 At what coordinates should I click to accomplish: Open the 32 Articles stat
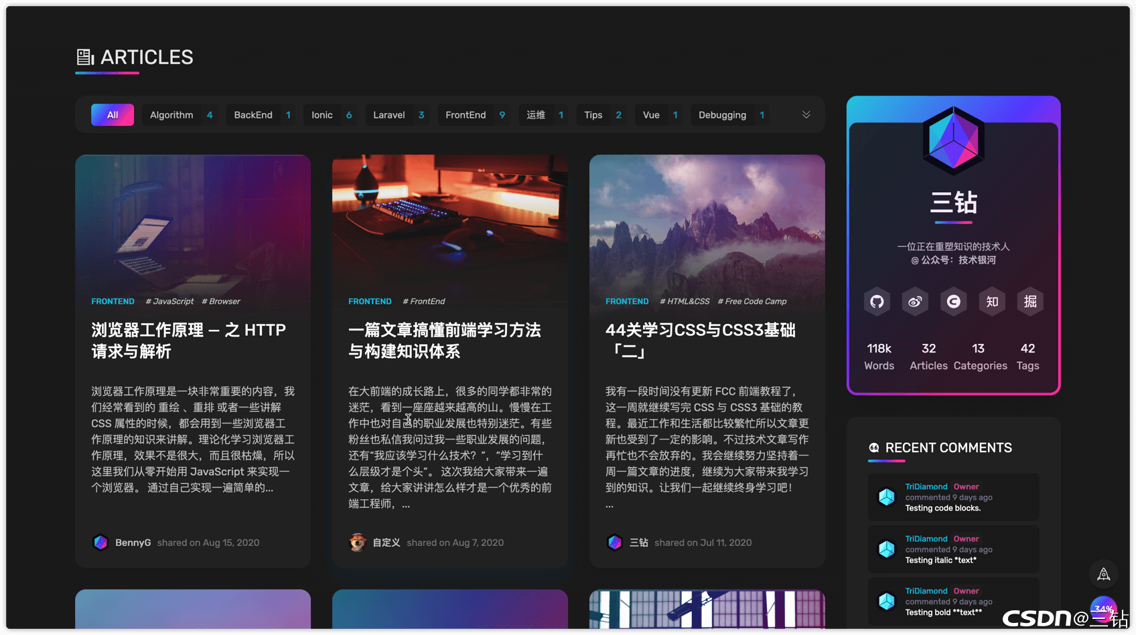pos(928,357)
